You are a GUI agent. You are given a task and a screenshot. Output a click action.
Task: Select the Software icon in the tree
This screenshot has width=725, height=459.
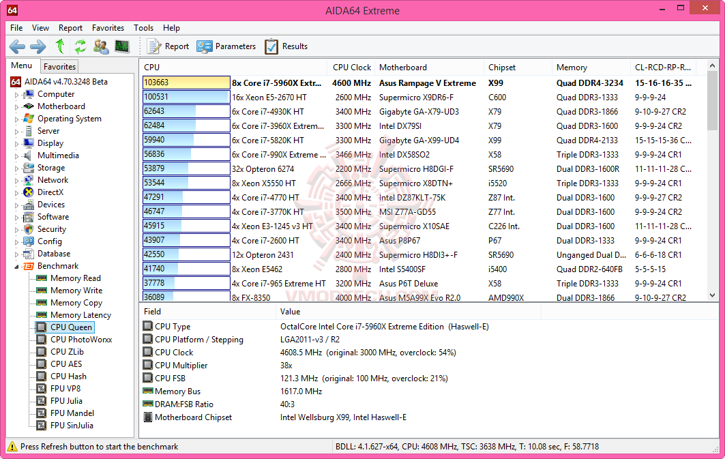click(x=29, y=217)
